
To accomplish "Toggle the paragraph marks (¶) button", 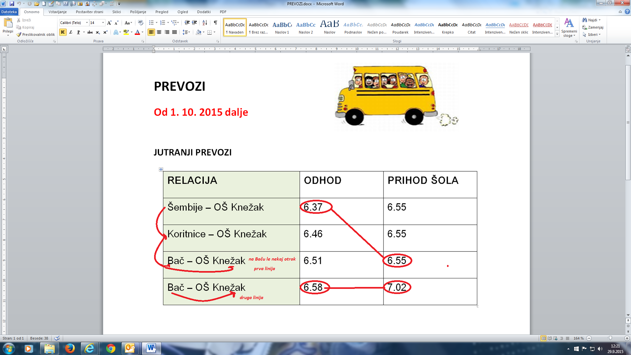I will tap(215, 23).
